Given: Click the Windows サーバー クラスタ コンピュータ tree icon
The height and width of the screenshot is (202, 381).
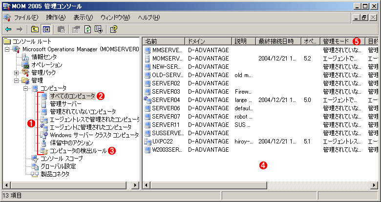Looking at the screenshot, I should pos(44,135).
